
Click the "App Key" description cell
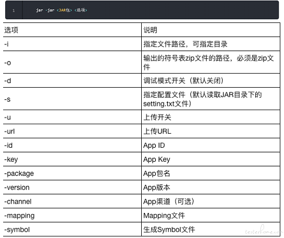point(211,159)
